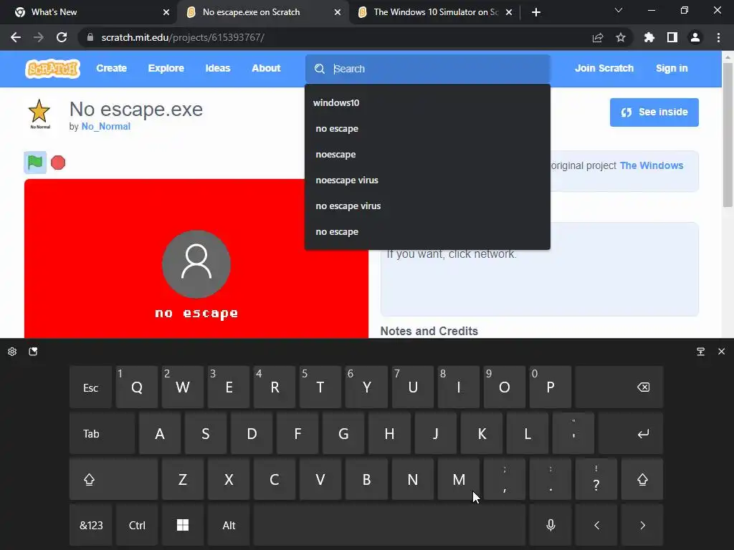The image size is (734, 550).
Task: Tap the Tab key on keyboard
Action: 102,433
